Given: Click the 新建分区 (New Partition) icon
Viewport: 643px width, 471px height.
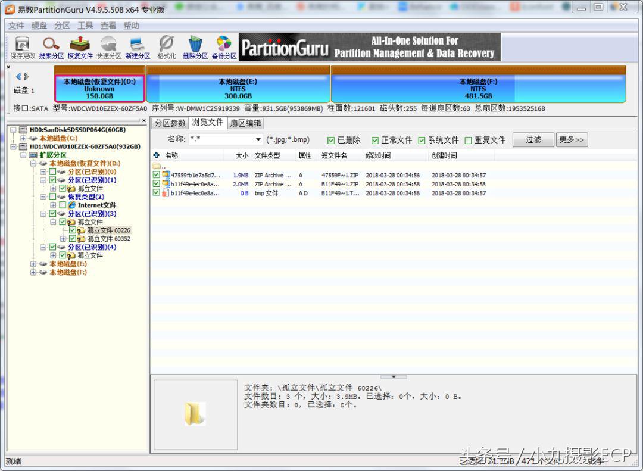Looking at the screenshot, I should coord(138,47).
